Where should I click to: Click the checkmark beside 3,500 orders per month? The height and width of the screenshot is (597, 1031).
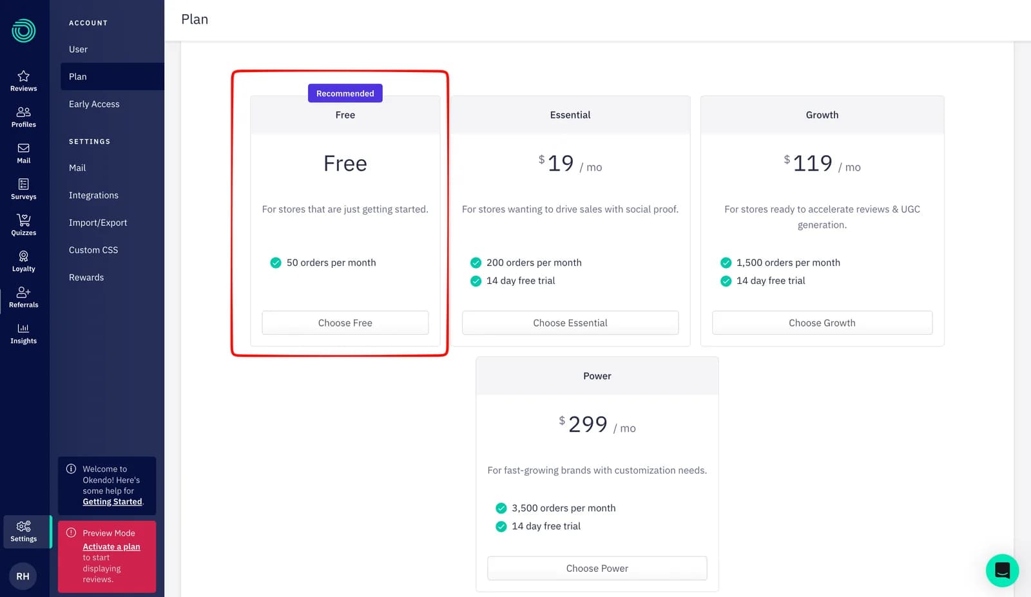click(501, 508)
